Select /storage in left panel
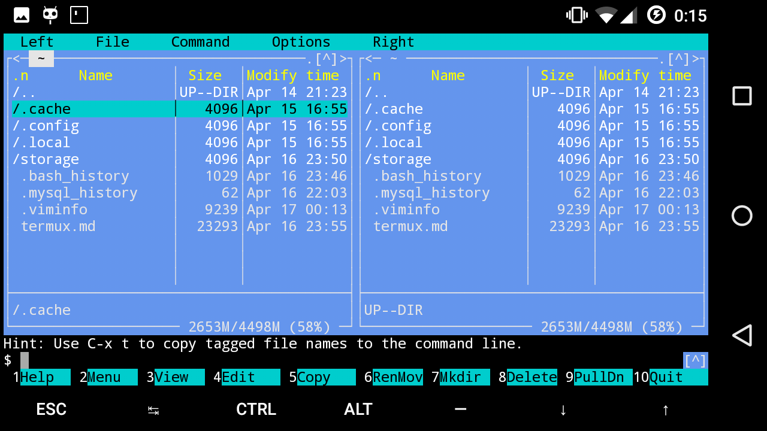The height and width of the screenshot is (431, 767). (180, 159)
